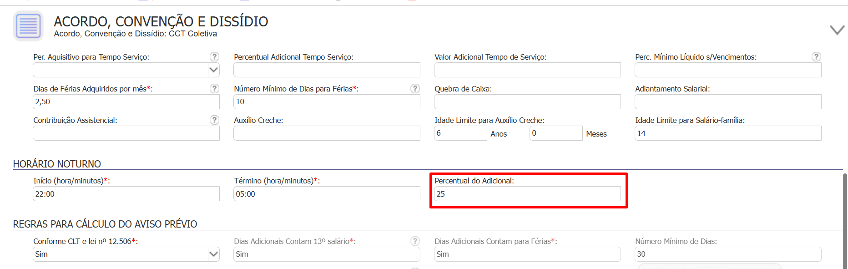The image size is (848, 269).
Task: Collapse the Acordo, Convenção e Dissídio section chevron
Action: (837, 30)
